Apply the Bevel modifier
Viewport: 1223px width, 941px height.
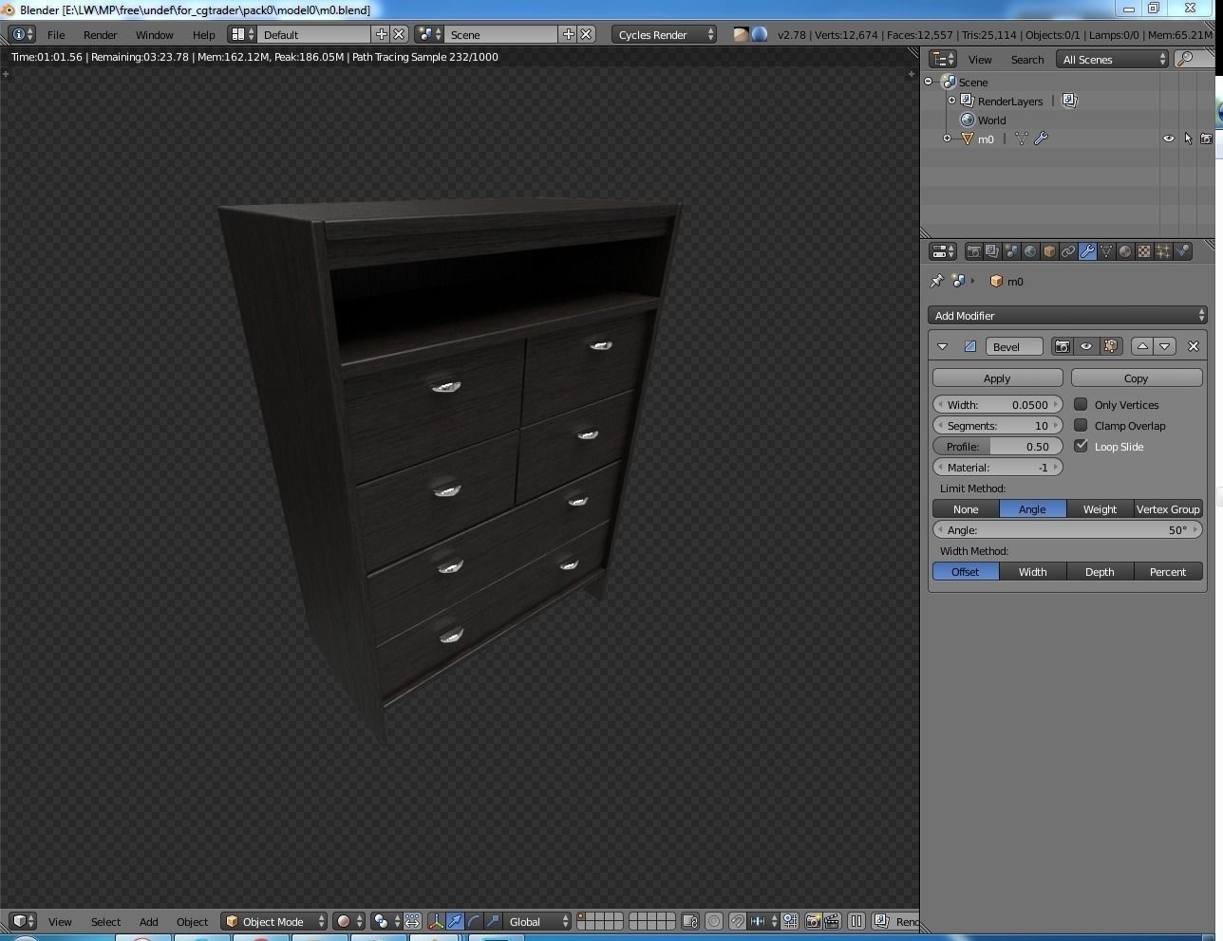(x=997, y=378)
